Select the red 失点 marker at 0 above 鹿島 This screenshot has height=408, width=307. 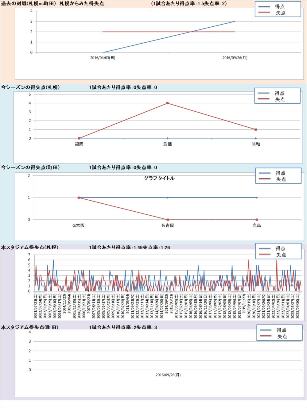[257, 220]
